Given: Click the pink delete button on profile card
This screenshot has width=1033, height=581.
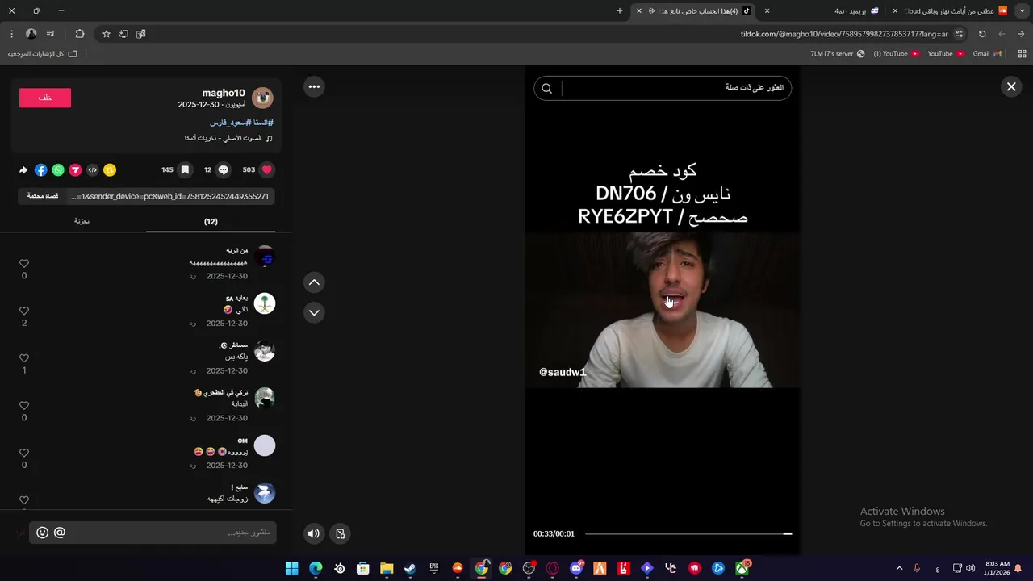Looking at the screenshot, I should tap(45, 98).
